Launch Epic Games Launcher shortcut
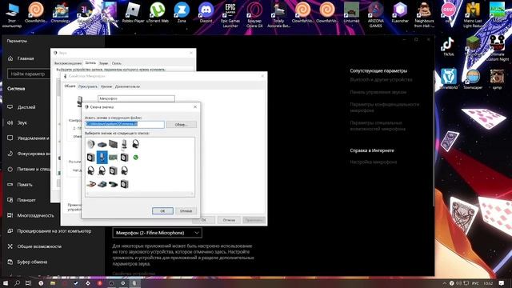512x288 pixels. pyautogui.click(x=230, y=15)
